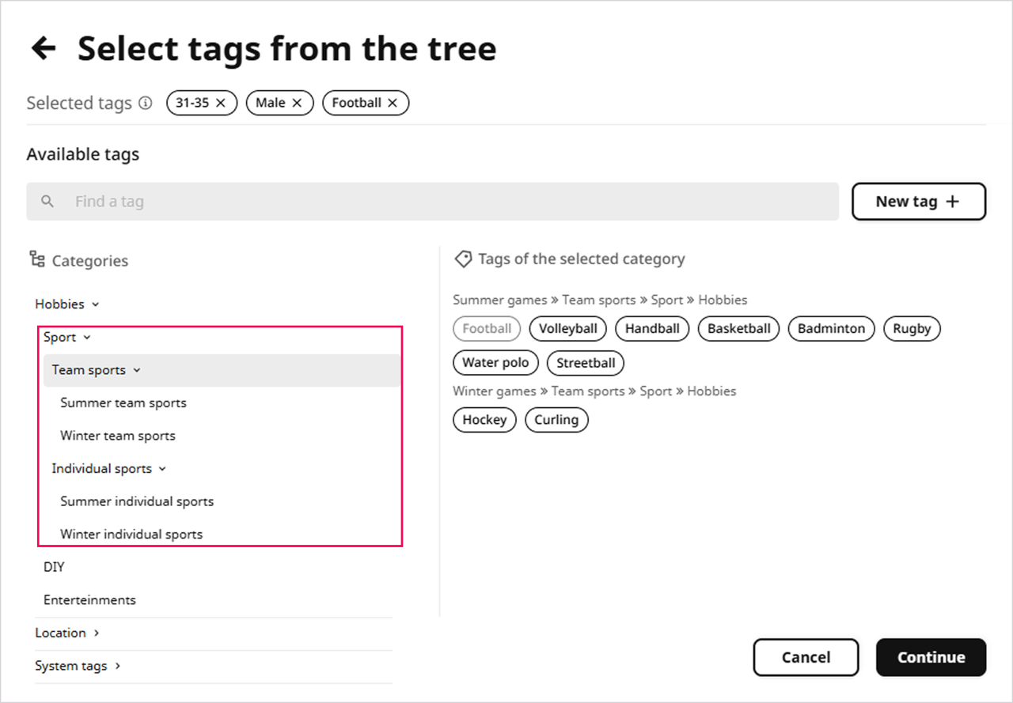Expand the System tags category
This screenshot has height=703, width=1013.
117,666
